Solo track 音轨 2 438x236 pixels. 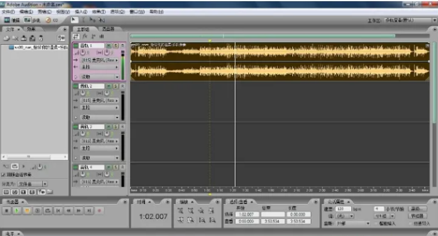point(116,86)
